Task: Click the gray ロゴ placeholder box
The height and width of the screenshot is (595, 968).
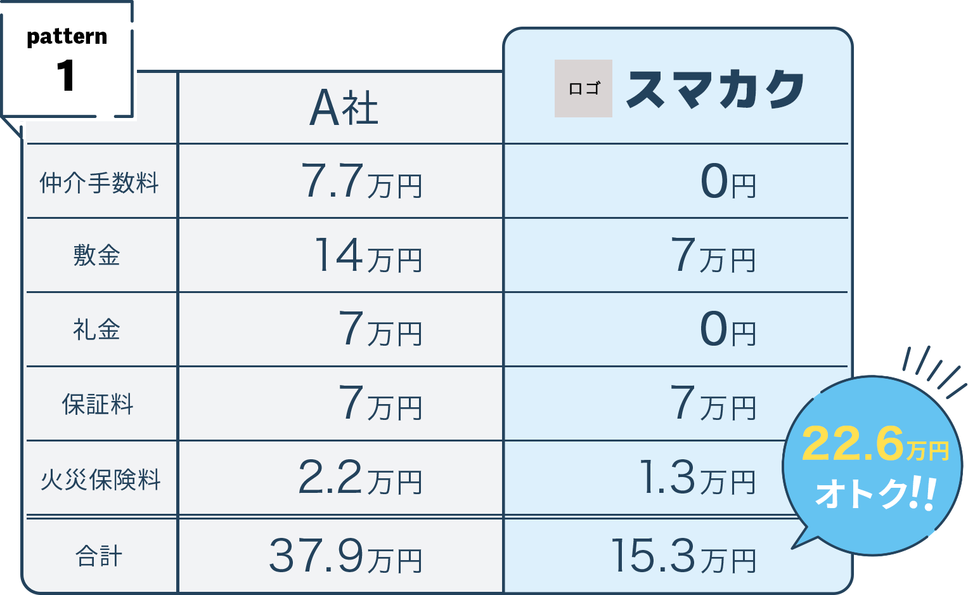Action: [x=583, y=88]
